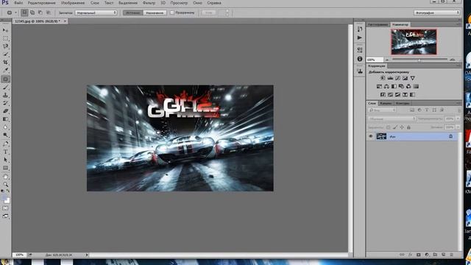Viewport: 471px width, 265px height.
Task: Select the Eyedropper tool
Action: tap(5, 70)
